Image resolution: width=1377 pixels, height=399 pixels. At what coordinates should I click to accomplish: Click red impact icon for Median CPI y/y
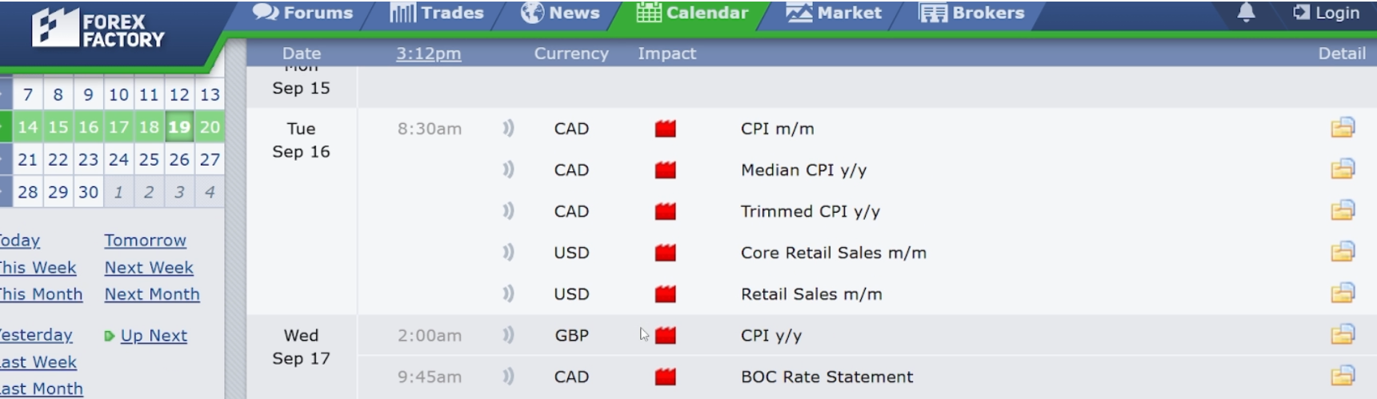[x=665, y=170]
